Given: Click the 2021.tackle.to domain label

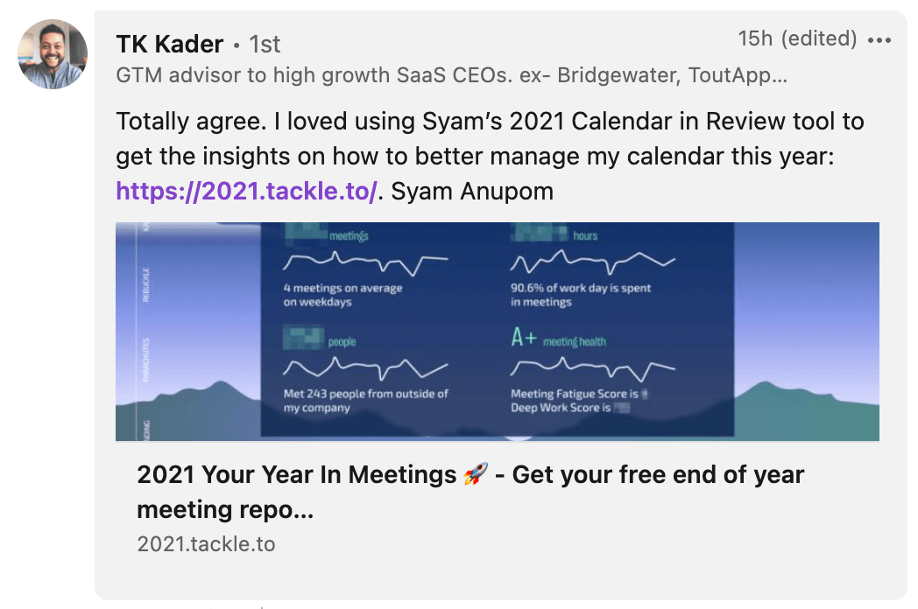Looking at the screenshot, I should click(x=205, y=543).
